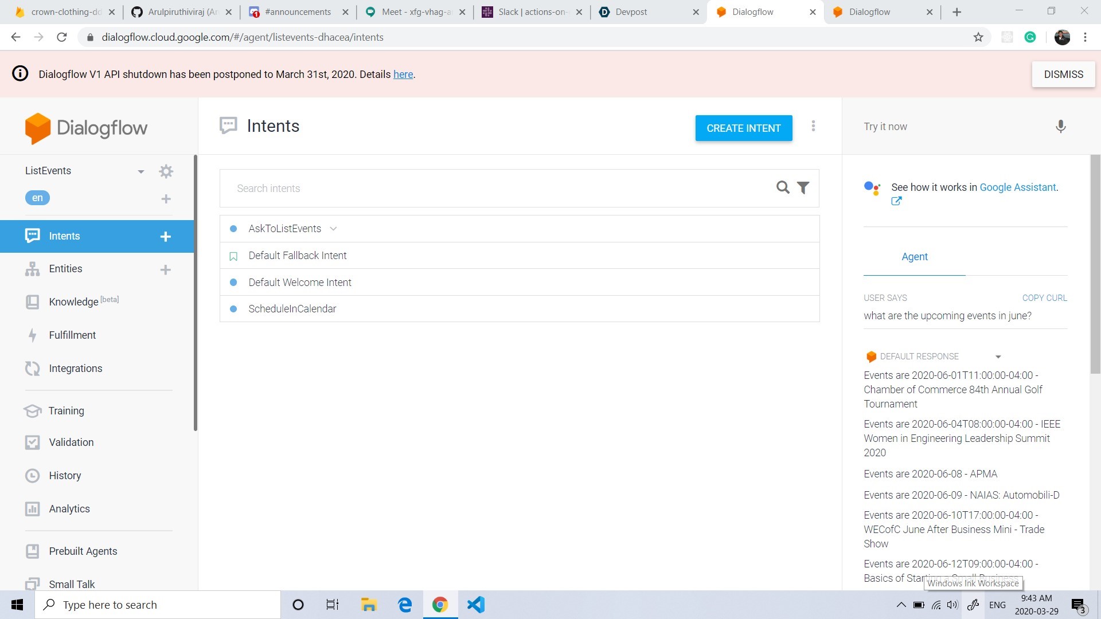Open the ListEvents agent dropdown arrow

[140, 171]
